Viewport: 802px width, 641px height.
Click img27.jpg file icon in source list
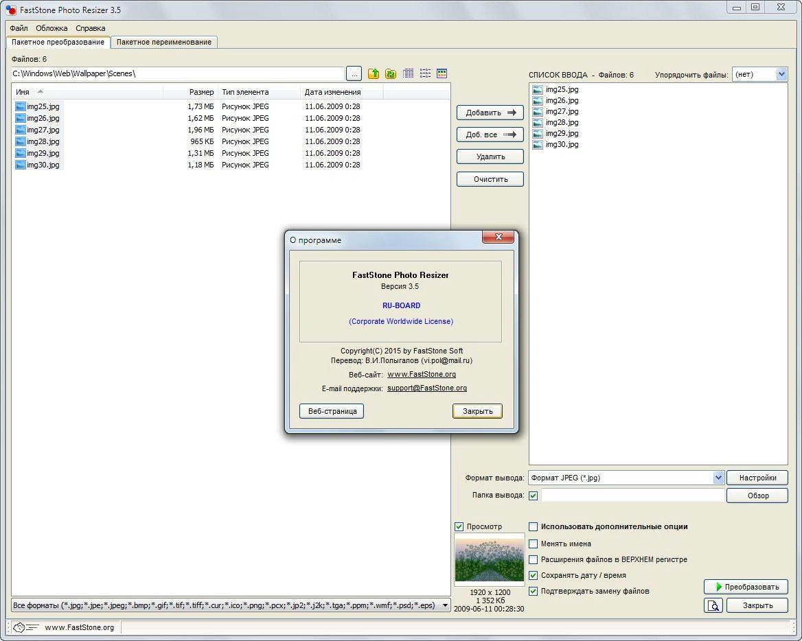tap(21, 130)
